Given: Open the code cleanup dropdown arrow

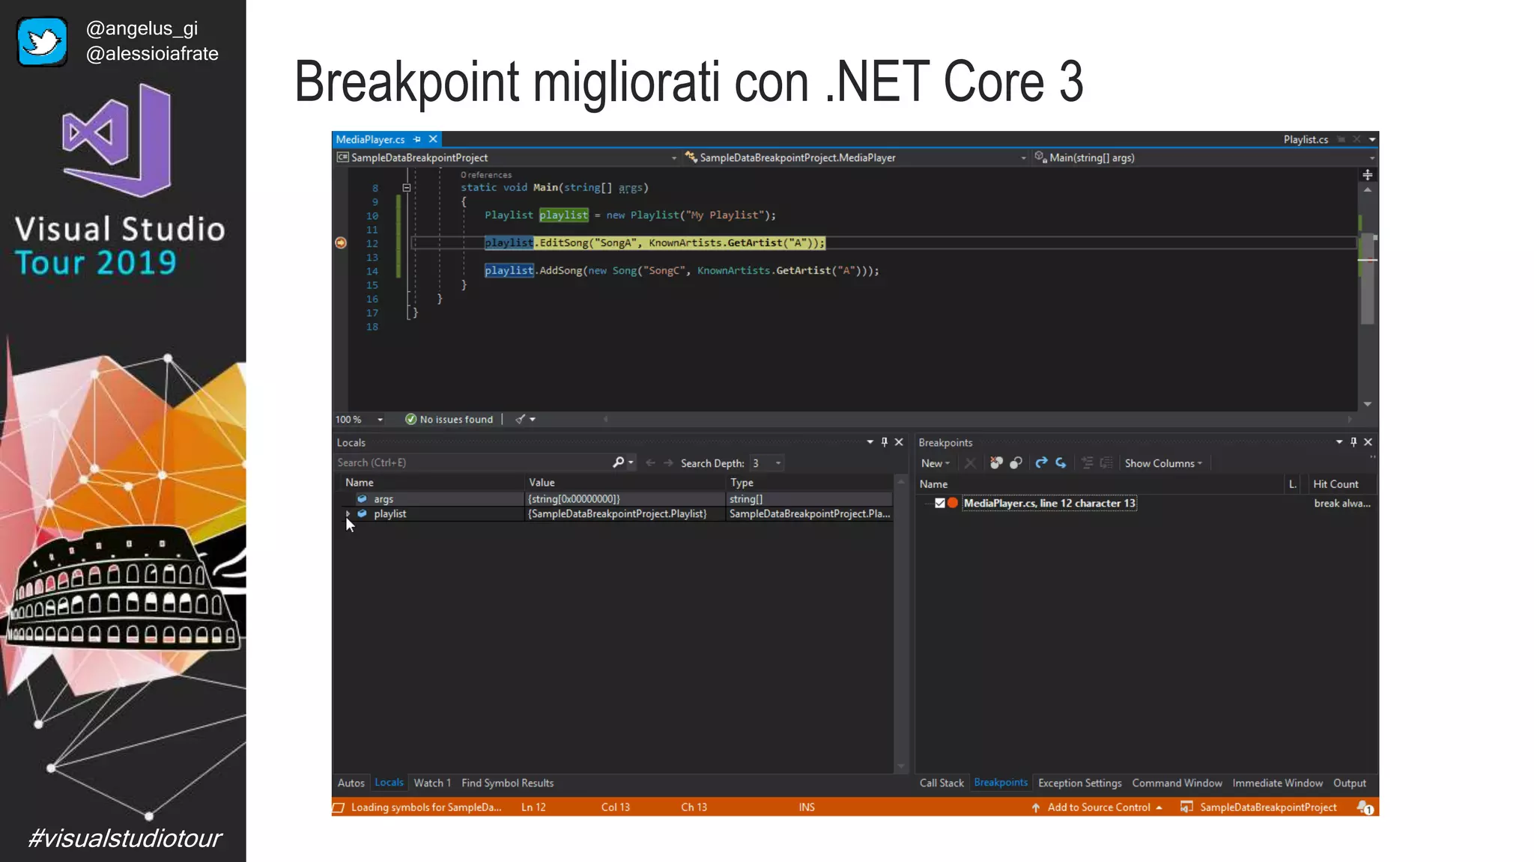Looking at the screenshot, I should click(x=533, y=419).
